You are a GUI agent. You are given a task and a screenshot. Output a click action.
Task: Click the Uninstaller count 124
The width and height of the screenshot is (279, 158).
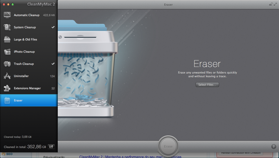[x=52, y=76]
